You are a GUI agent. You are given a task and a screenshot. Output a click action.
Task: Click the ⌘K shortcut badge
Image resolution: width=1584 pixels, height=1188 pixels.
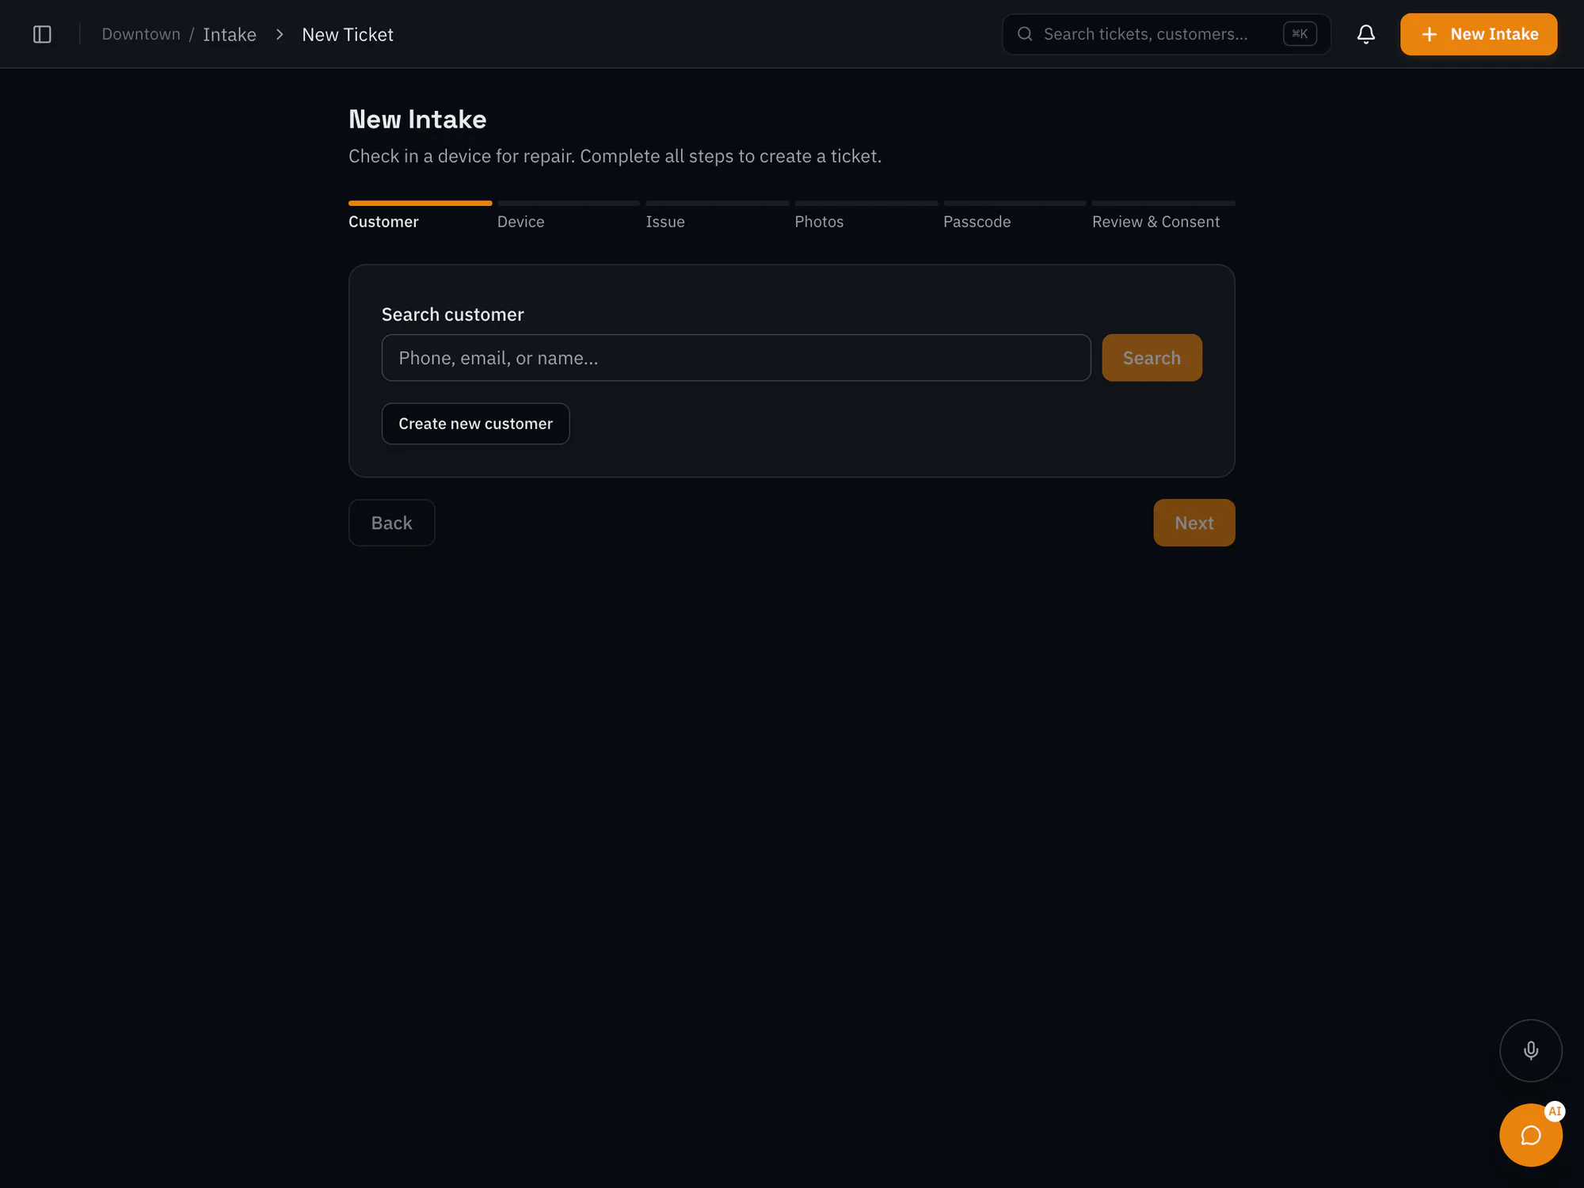1300,34
